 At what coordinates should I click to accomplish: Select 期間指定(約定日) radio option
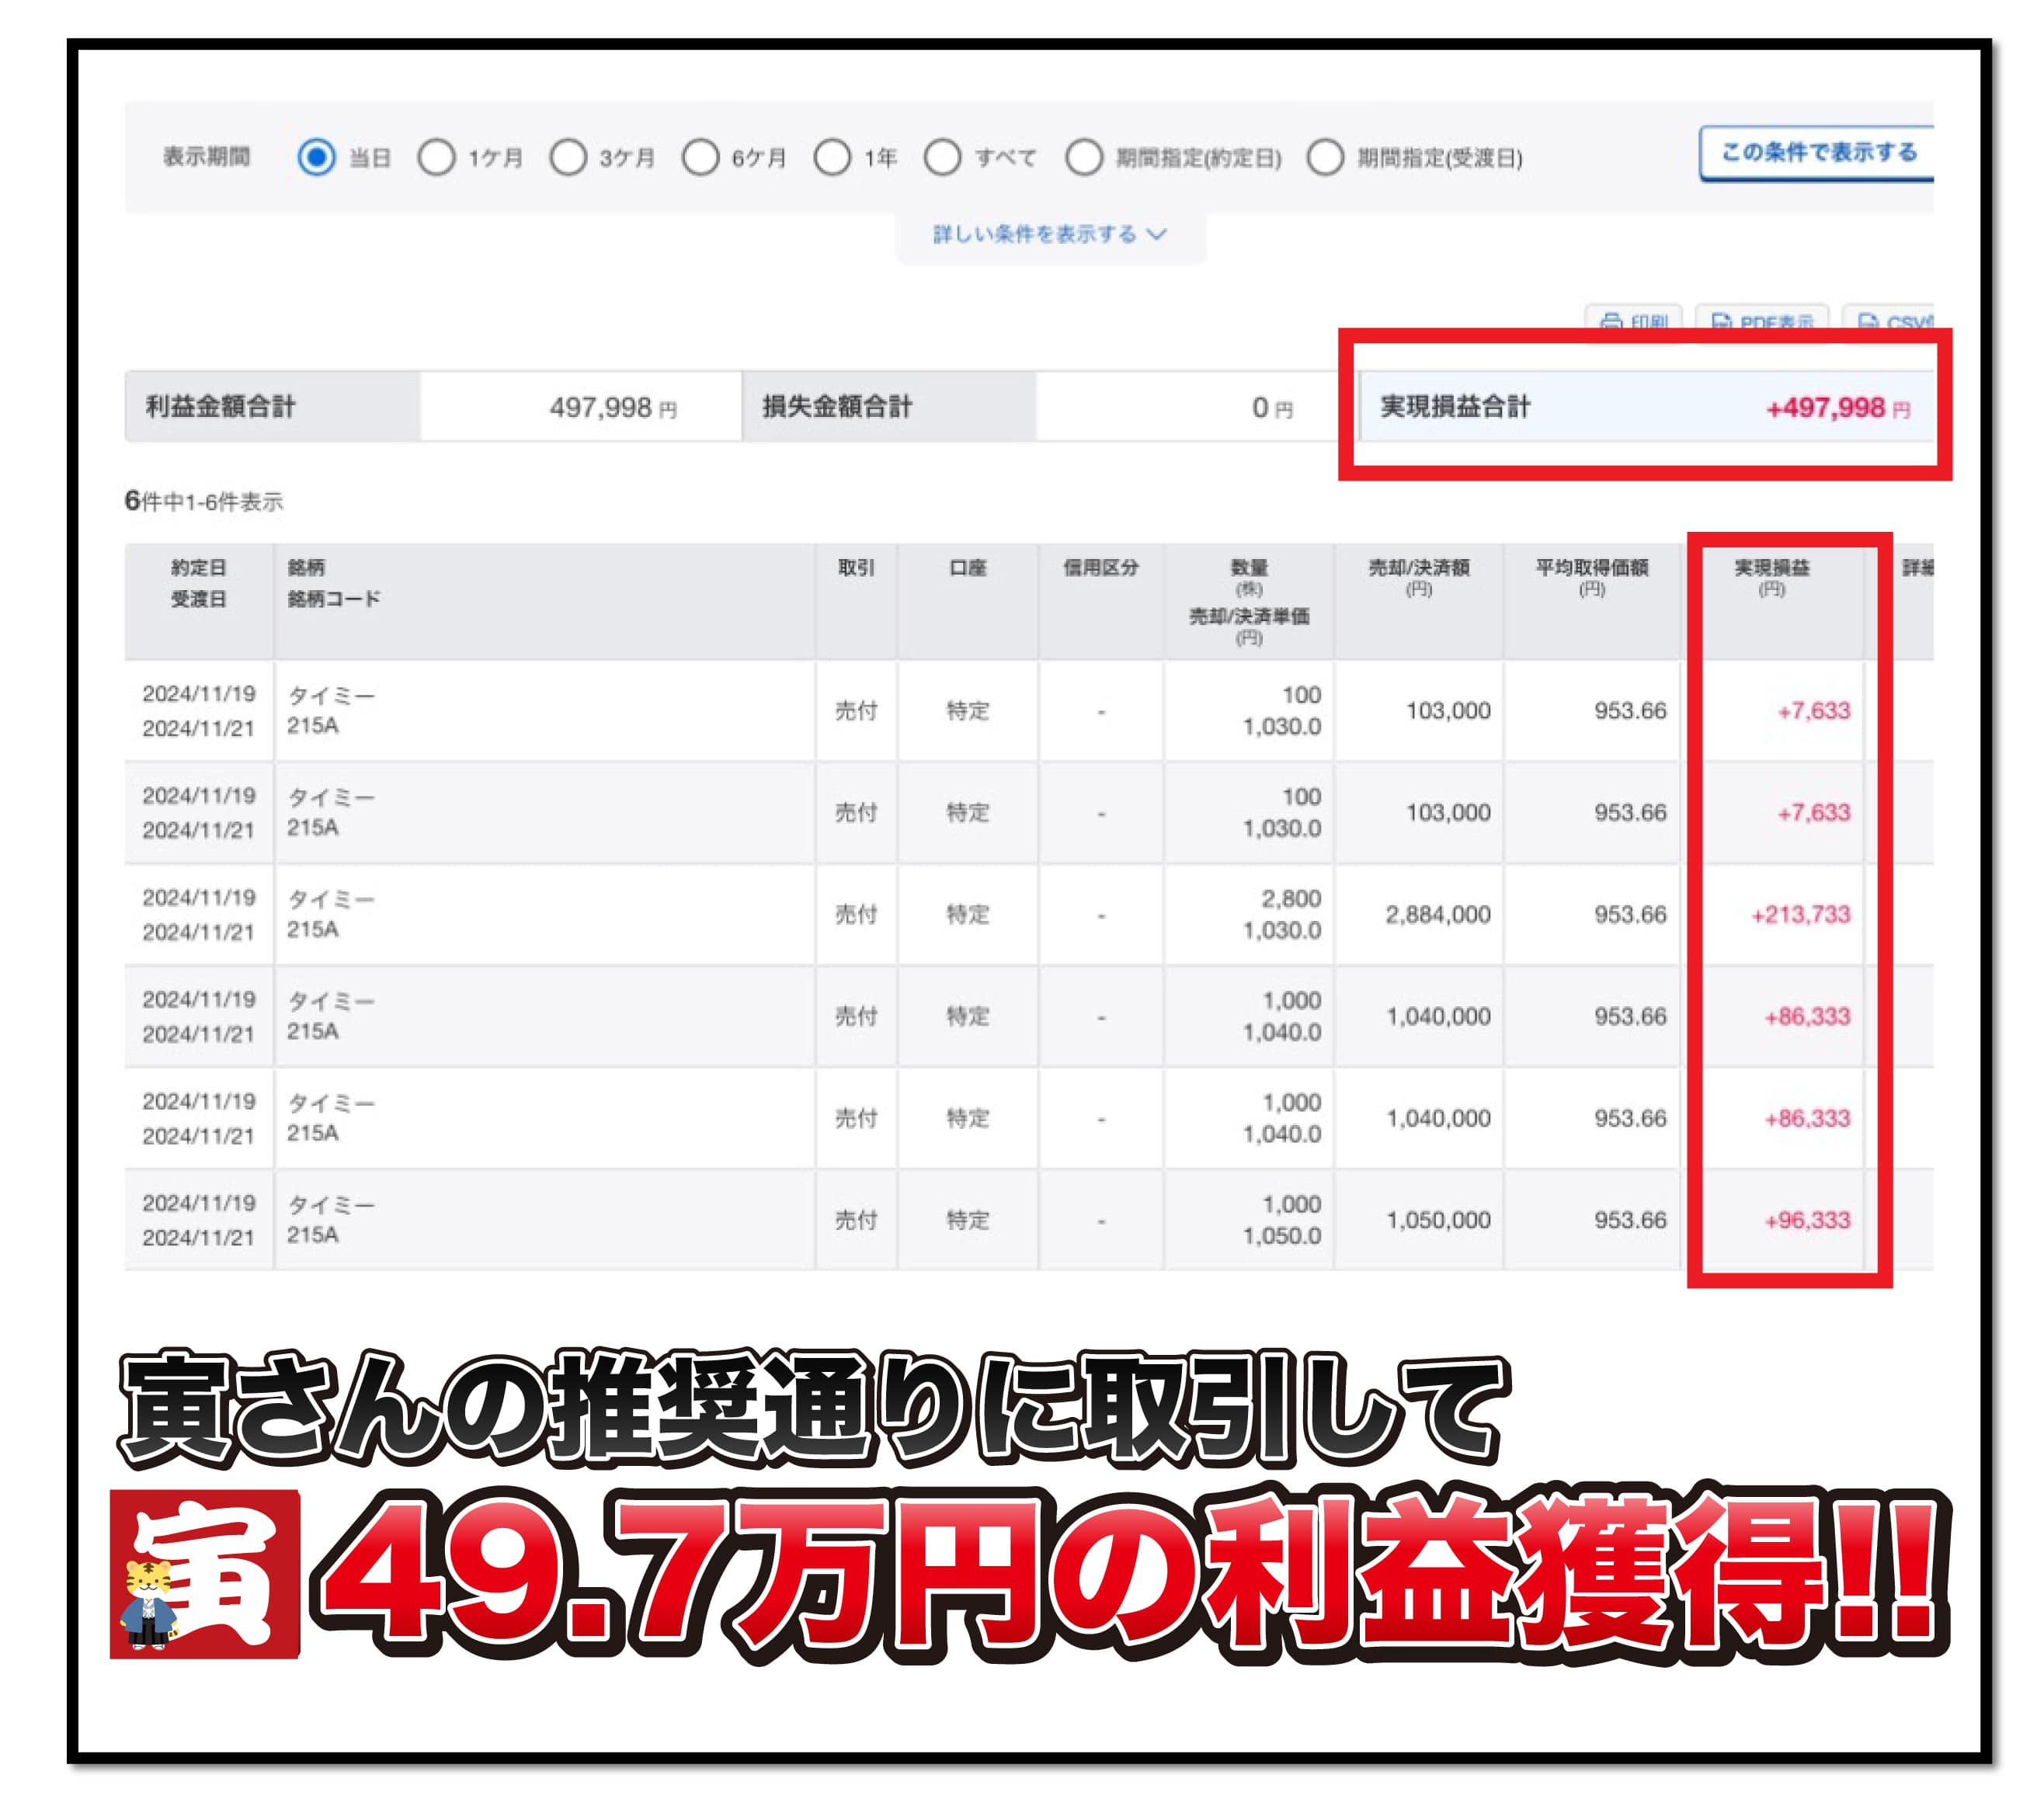(x=1084, y=157)
